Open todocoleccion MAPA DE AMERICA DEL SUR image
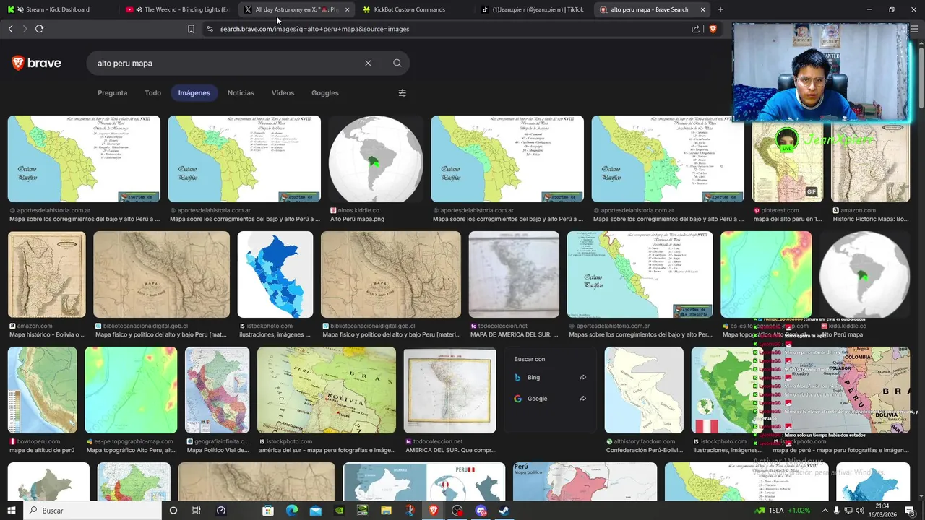 514,274
